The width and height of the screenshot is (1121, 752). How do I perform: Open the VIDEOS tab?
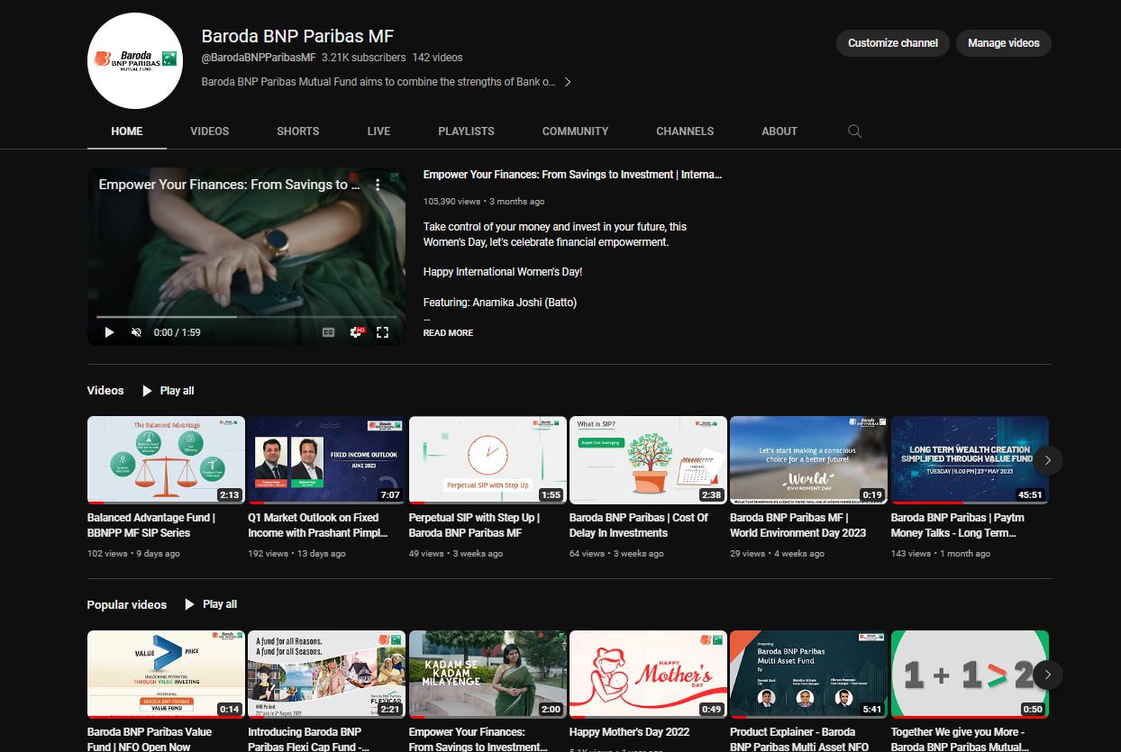[210, 131]
